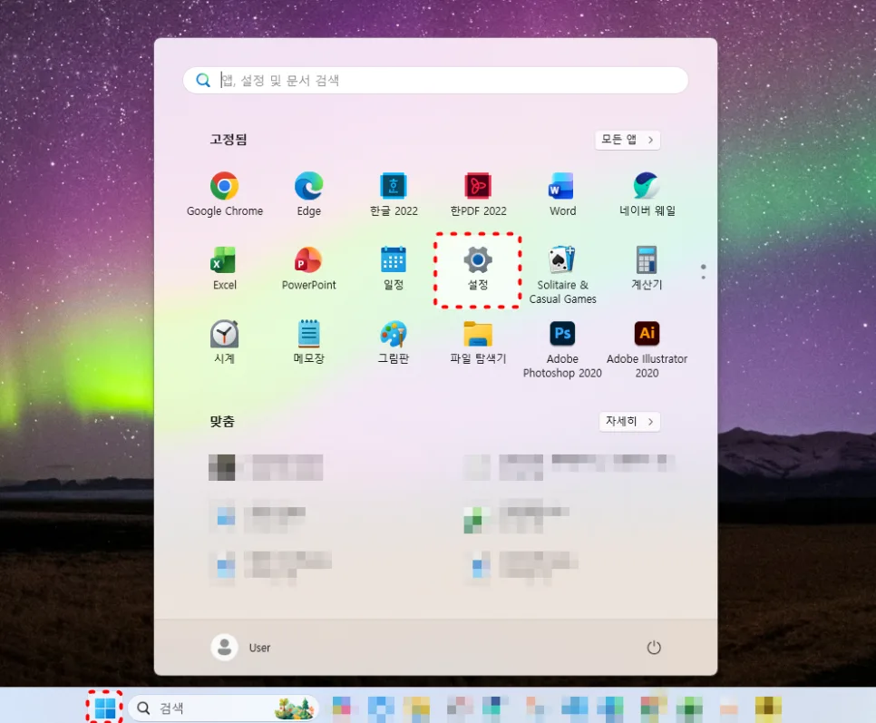Click the power button icon

coord(654,648)
